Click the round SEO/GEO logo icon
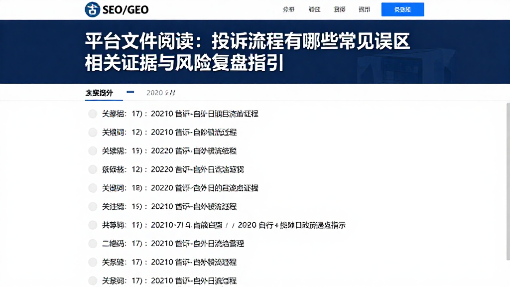 (92, 9)
